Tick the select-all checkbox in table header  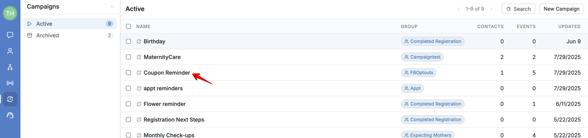coord(128,26)
